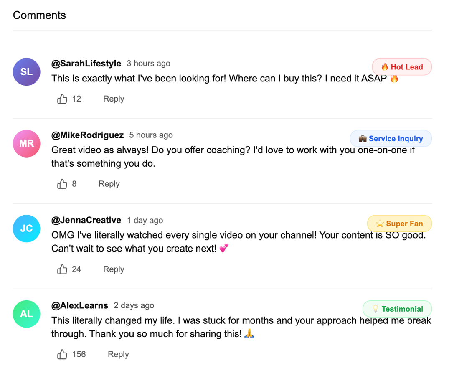Like JennaCreative's comment using thumbs-up icon
The height and width of the screenshot is (376, 449).
click(62, 269)
